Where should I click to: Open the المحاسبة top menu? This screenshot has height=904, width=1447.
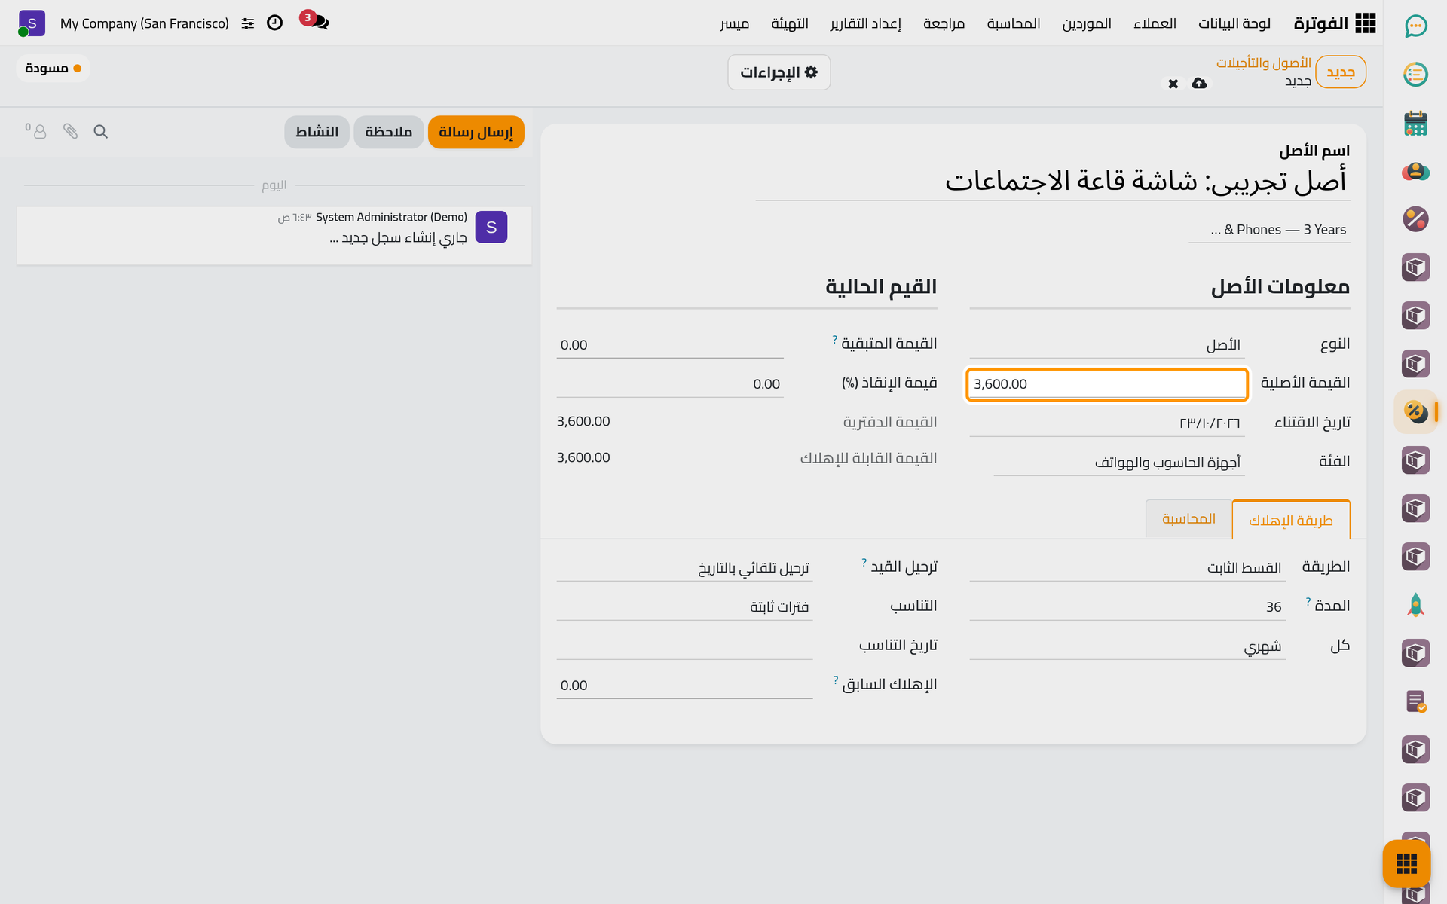1014,23
